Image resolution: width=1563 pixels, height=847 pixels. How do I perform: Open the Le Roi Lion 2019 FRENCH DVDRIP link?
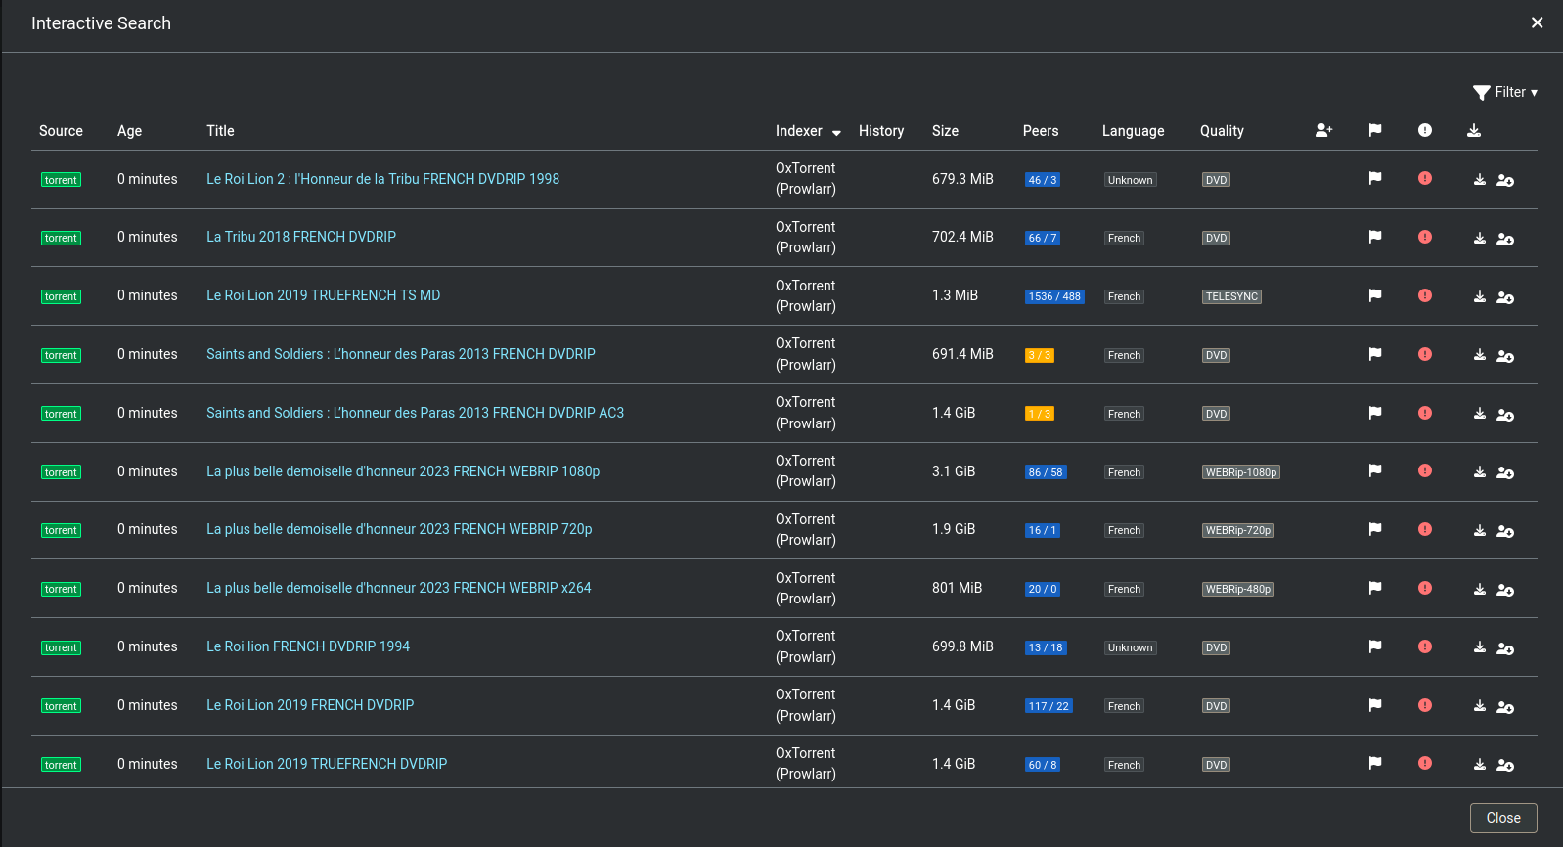pyautogui.click(x=310, y=705)
